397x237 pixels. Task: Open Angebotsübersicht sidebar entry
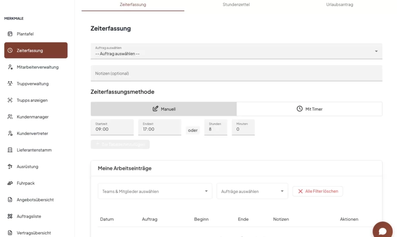coord(36,200)
